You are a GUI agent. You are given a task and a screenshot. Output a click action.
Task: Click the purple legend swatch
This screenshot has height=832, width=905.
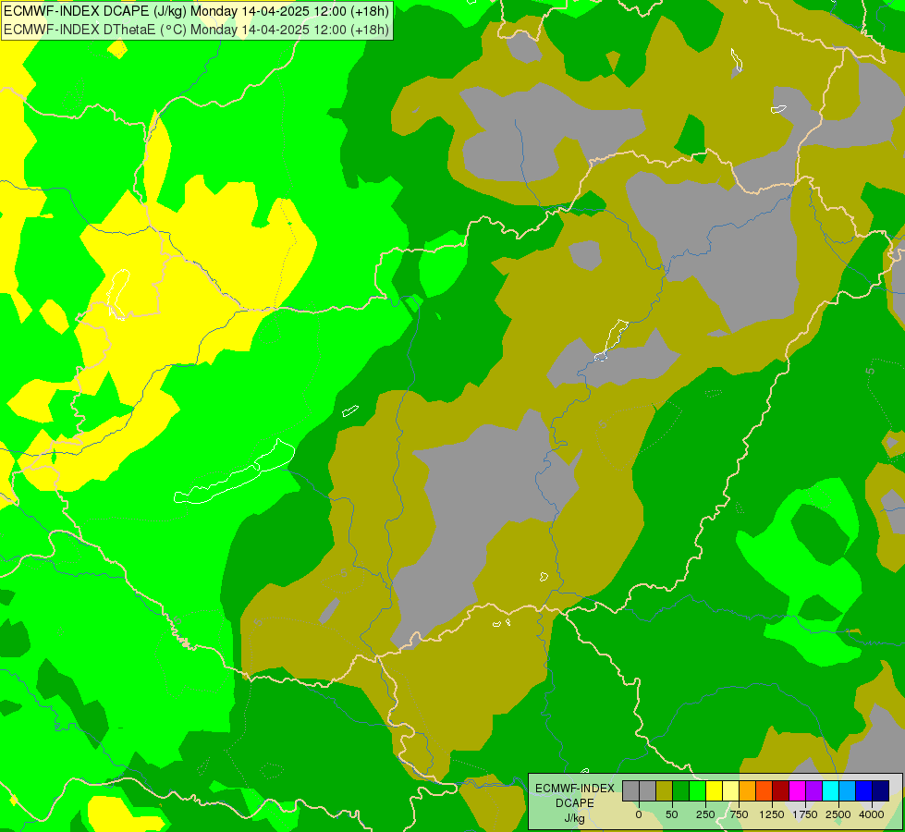(x=813, y=790)
